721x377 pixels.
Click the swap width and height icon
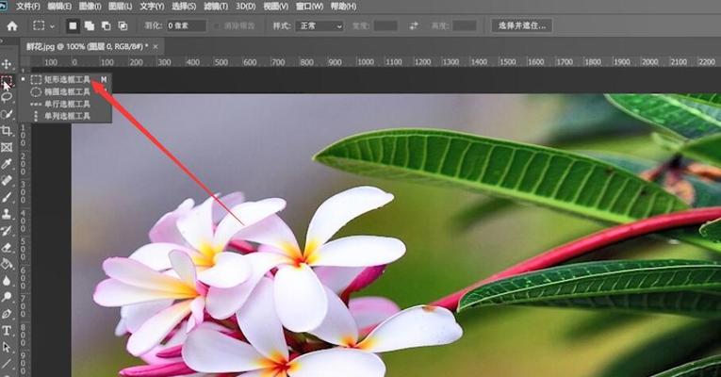click(414, 25)
